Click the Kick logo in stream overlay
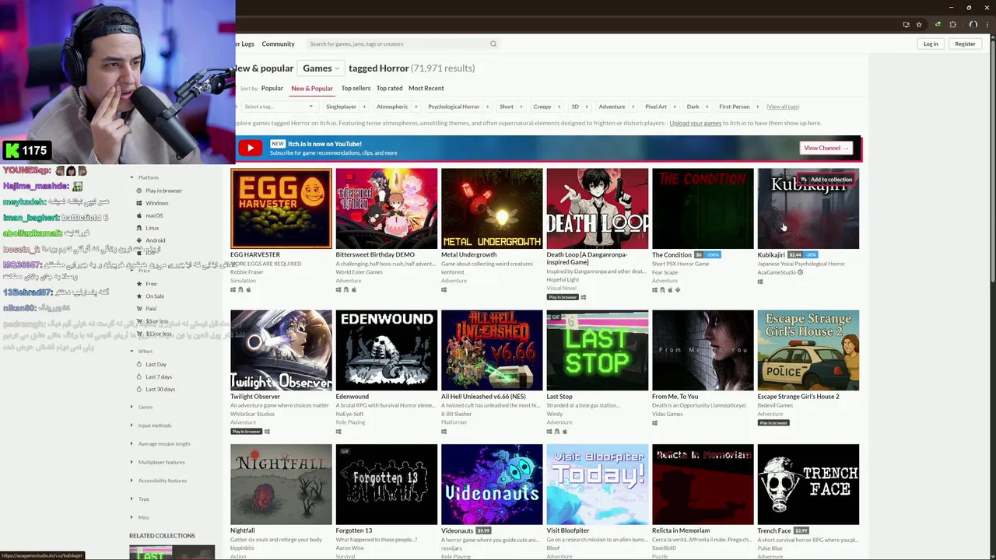Viewport: 996px width, 560px height. (11, 151)
